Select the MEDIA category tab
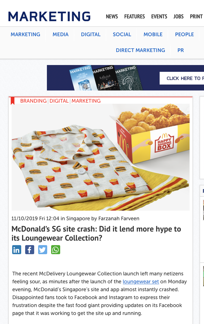The height and width of the screenshot is (324, 204). coord(60,34)
